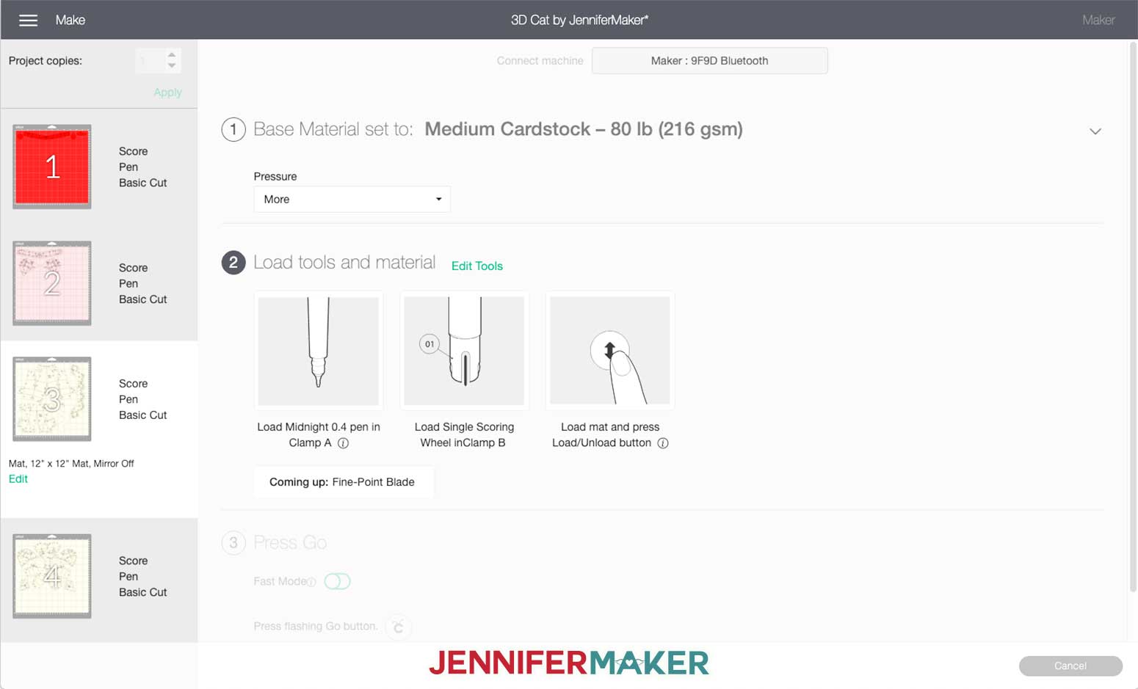Screen dimensions: 1138x689
Task: Click info icon next to Clamp A
Action: (343, 443)
